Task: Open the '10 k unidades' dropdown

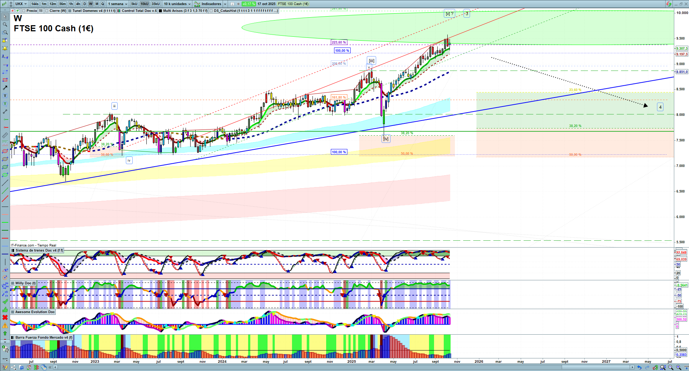Action: click(x=177, y=4)
